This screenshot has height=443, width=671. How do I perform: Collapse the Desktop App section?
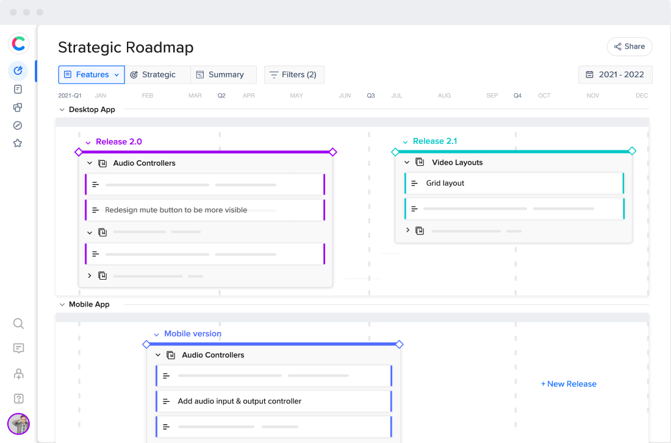62,110
